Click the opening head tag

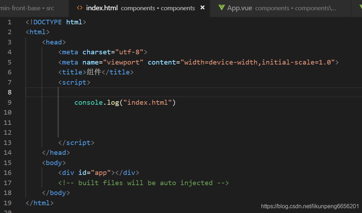54,42
